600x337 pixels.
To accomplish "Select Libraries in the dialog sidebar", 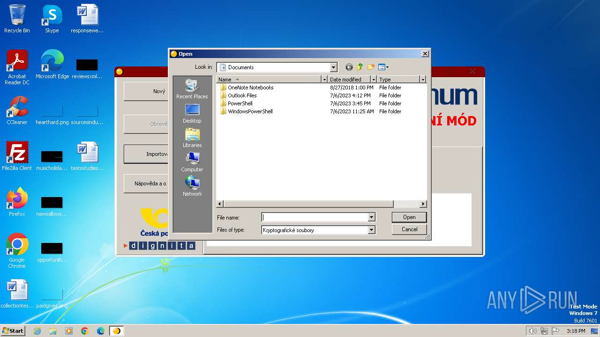I will coord(192,138).
